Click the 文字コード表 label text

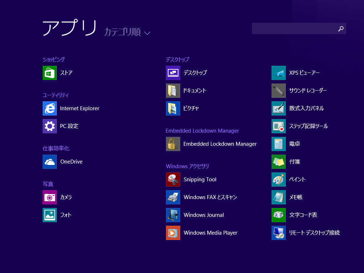point(303,215)
